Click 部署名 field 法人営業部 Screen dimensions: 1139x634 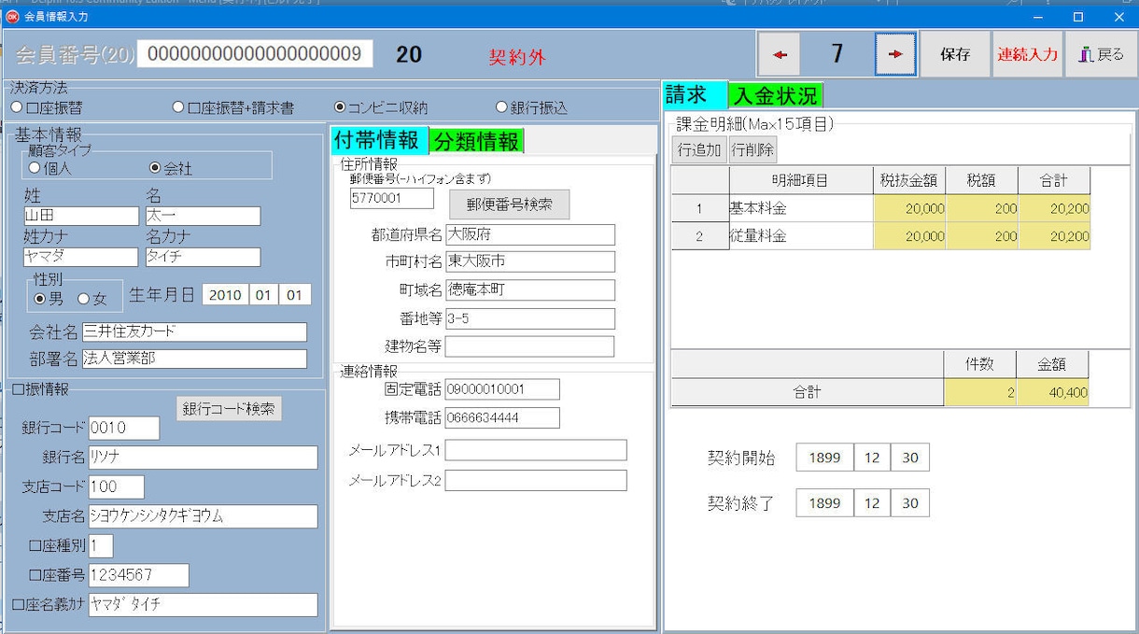pos(194,359)
